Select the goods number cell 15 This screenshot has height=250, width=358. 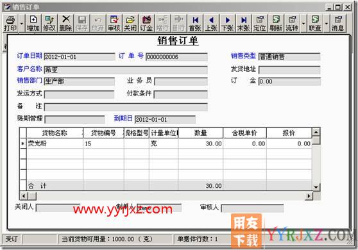tap(104, 144)
